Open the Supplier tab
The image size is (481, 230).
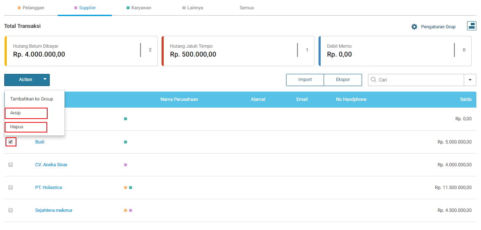point(85,8)
